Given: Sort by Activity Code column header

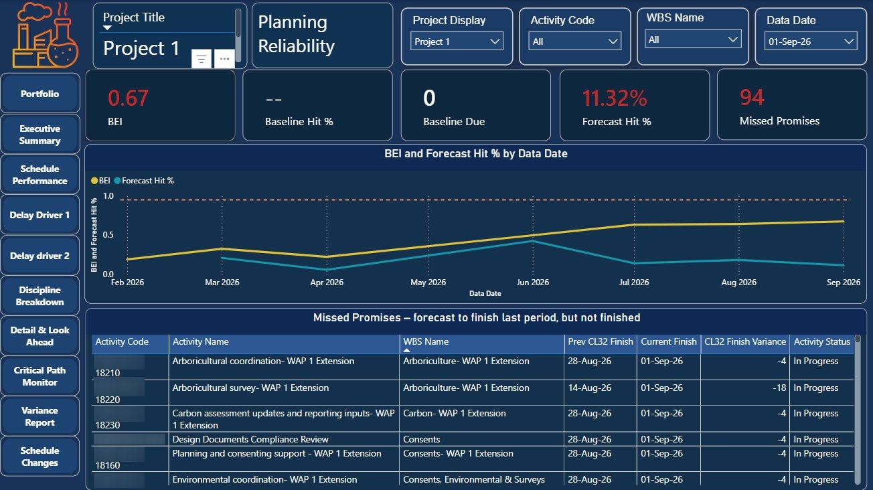Looking at the screenshot, I should tap(131, 342).
